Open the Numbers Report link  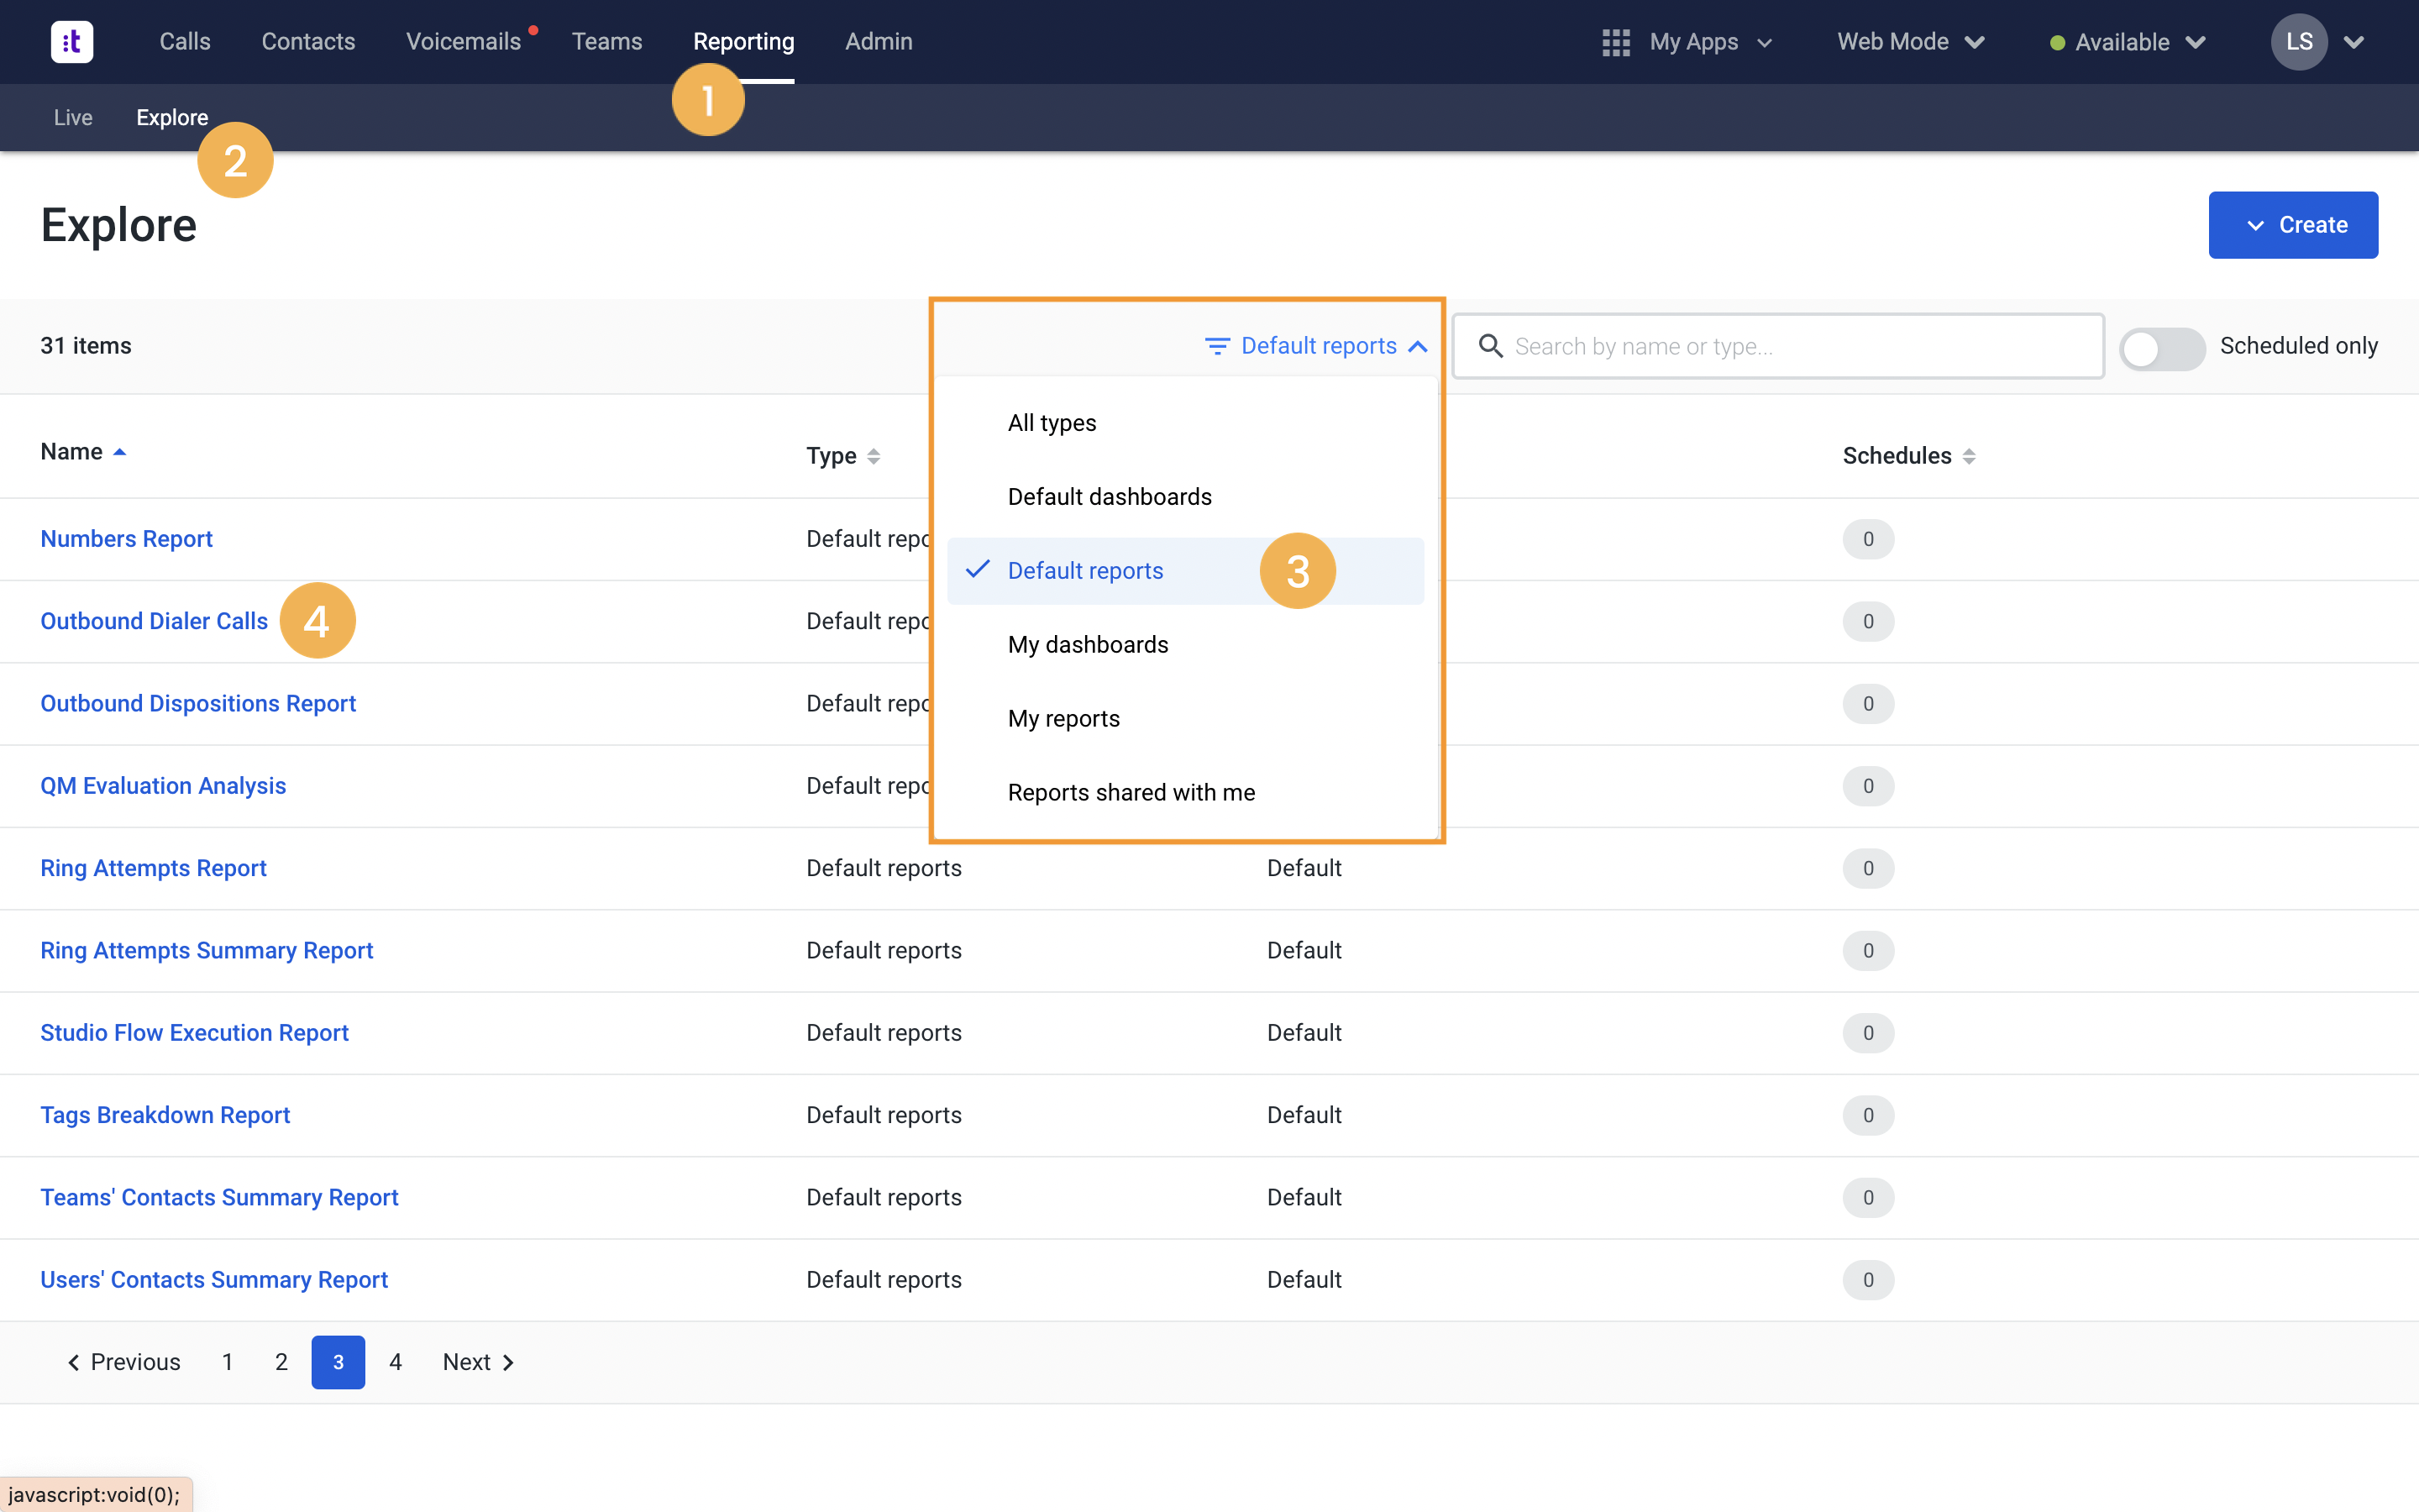point(126,539)
